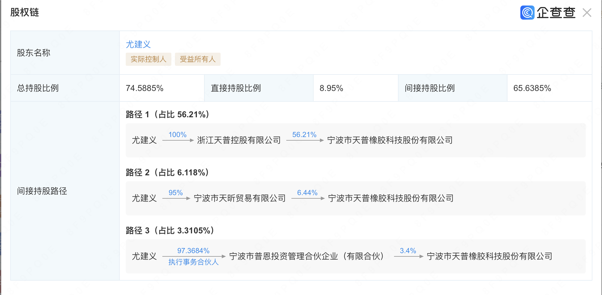
Task: Click the 74.5885% total shareholding value
Action: pyautogui.click(x=144, y=88)
